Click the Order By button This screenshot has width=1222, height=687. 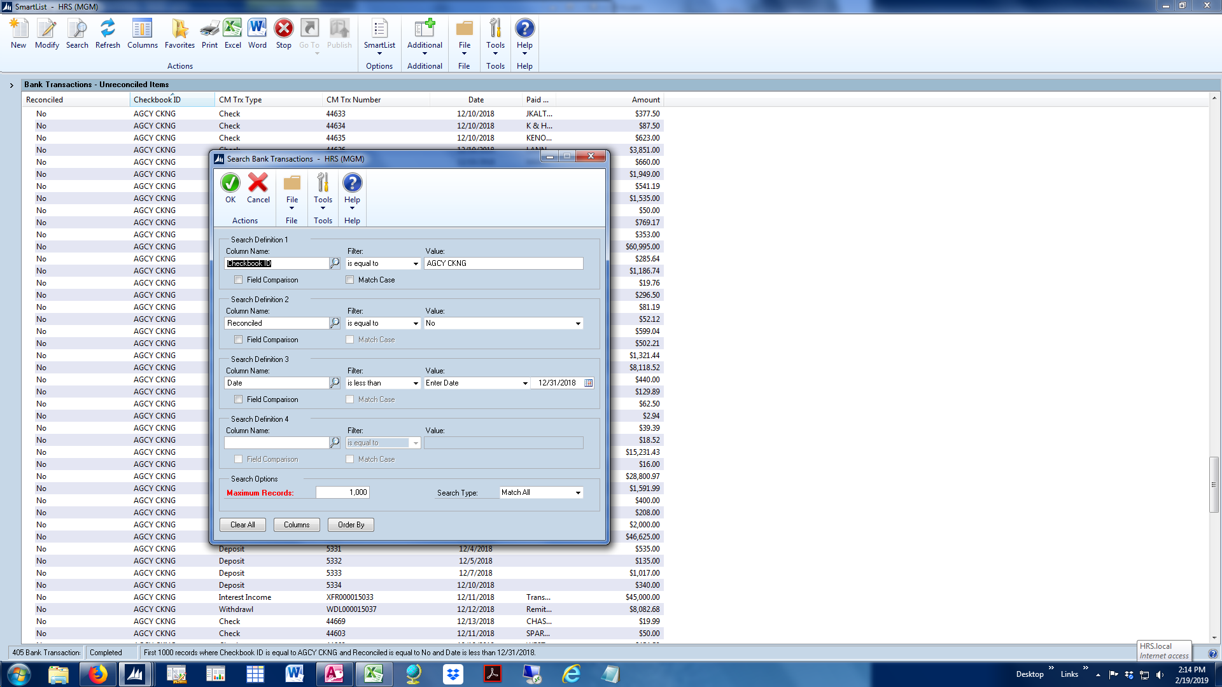tap(351, 525)
